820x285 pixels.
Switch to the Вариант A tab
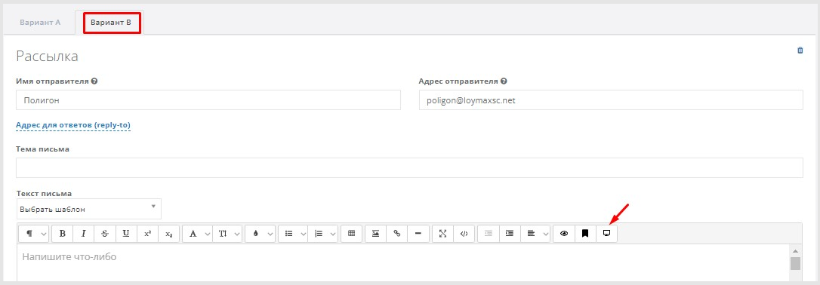40,23
